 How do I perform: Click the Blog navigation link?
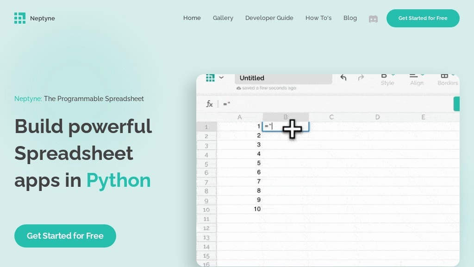tap(350, 18)
